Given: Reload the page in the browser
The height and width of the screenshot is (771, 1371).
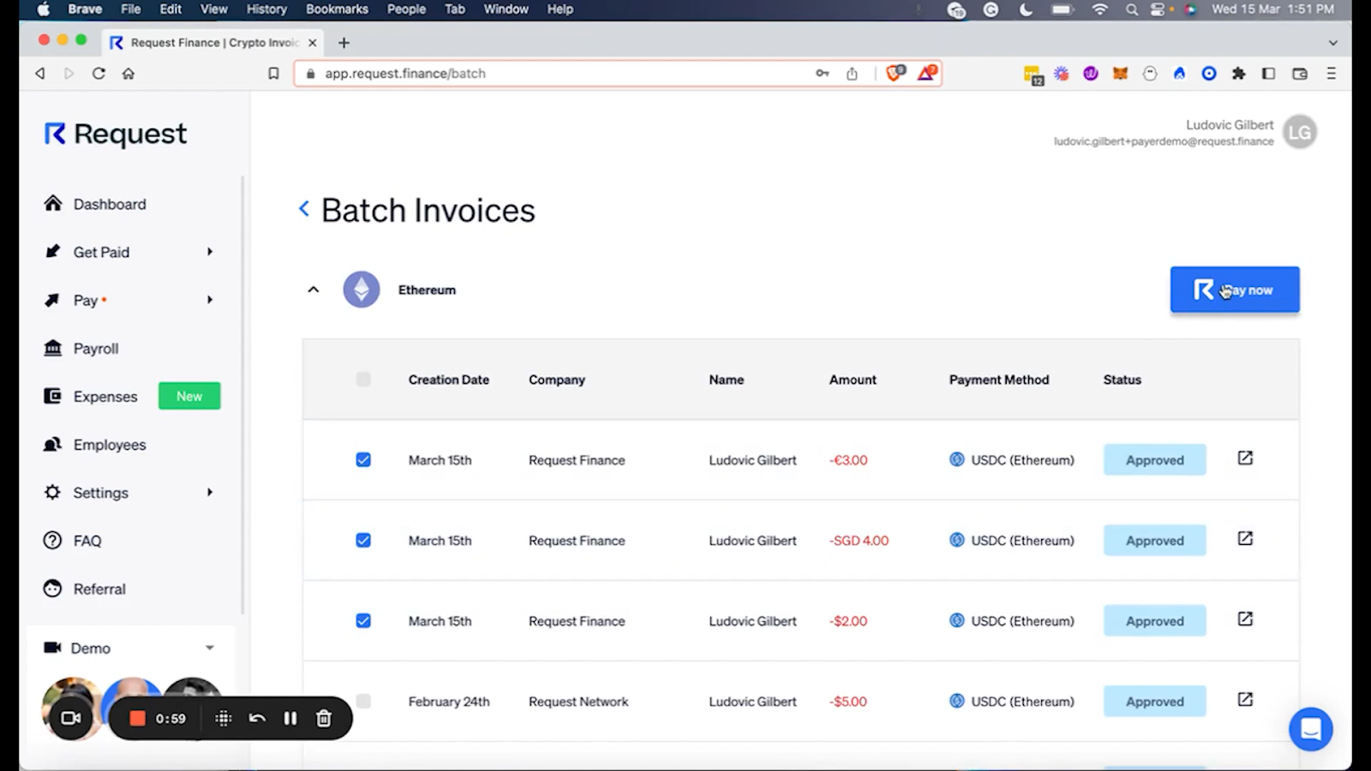Looking at the screenshot, I should pos(99,74).
